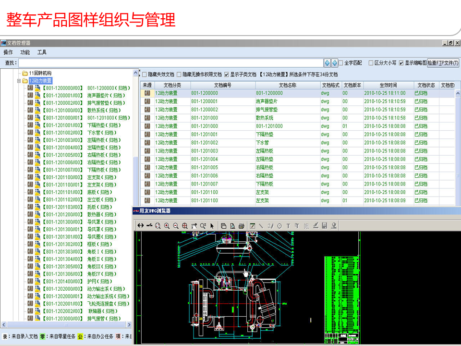
Task: Click the search backward arrow icon
Action: pyautogui.click(x=335, y=62)
